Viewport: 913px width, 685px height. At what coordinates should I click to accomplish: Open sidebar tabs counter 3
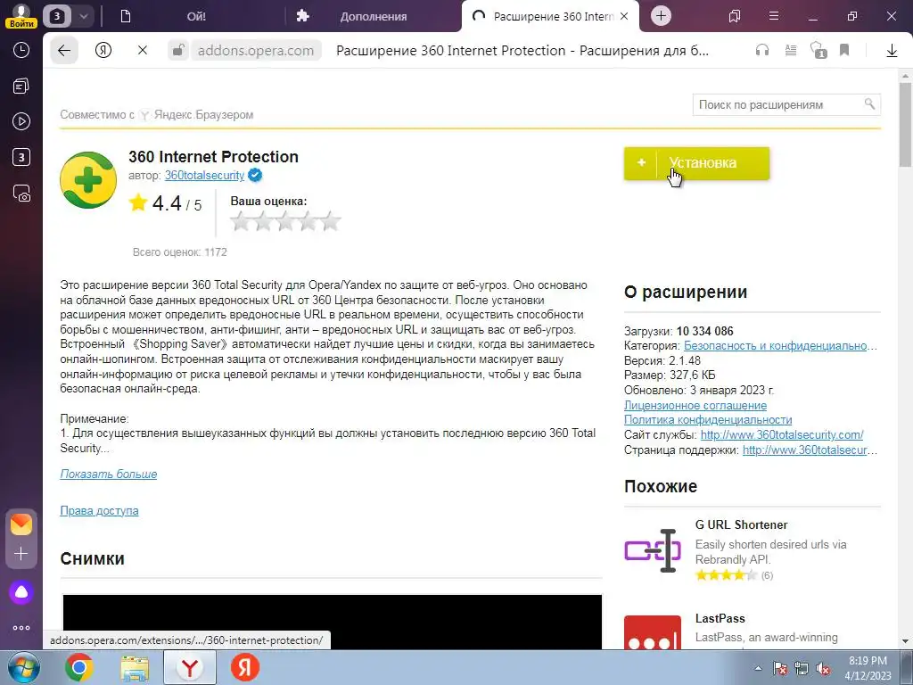coord(21,157)
